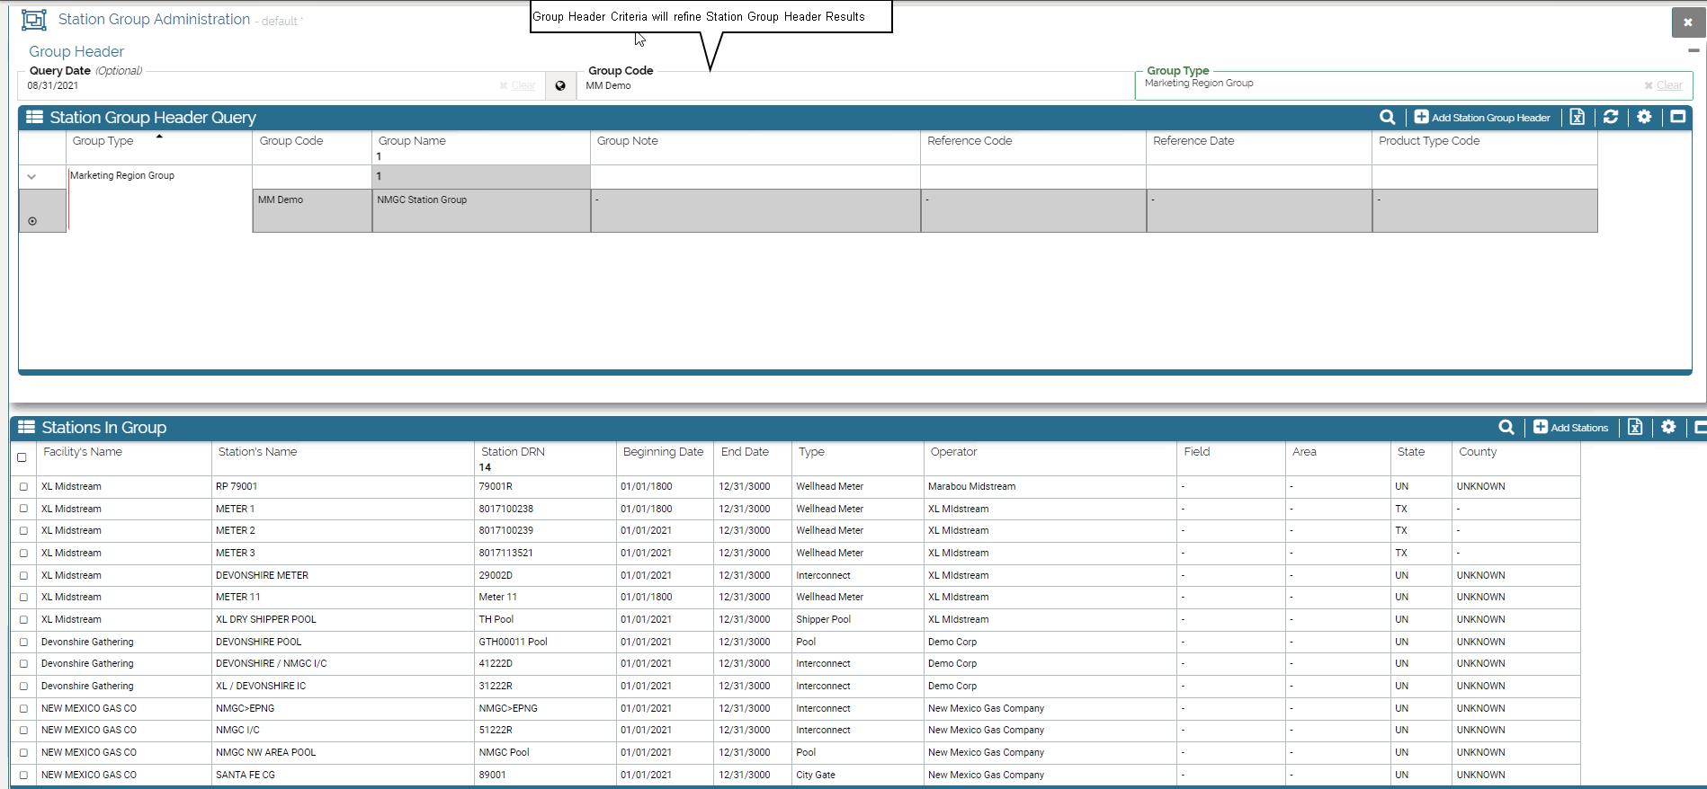
Task: Export Stations In Group to Excel
Action: 1634,428
